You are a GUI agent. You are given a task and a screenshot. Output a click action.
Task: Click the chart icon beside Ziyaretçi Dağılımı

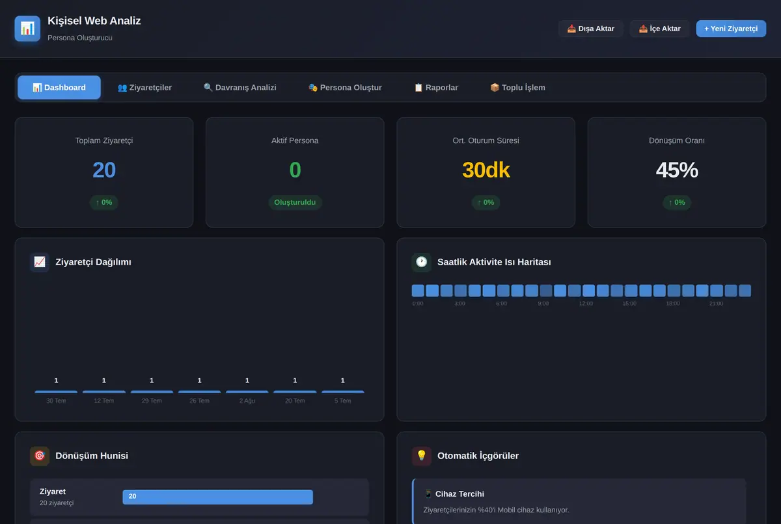[x=40, y=262]
